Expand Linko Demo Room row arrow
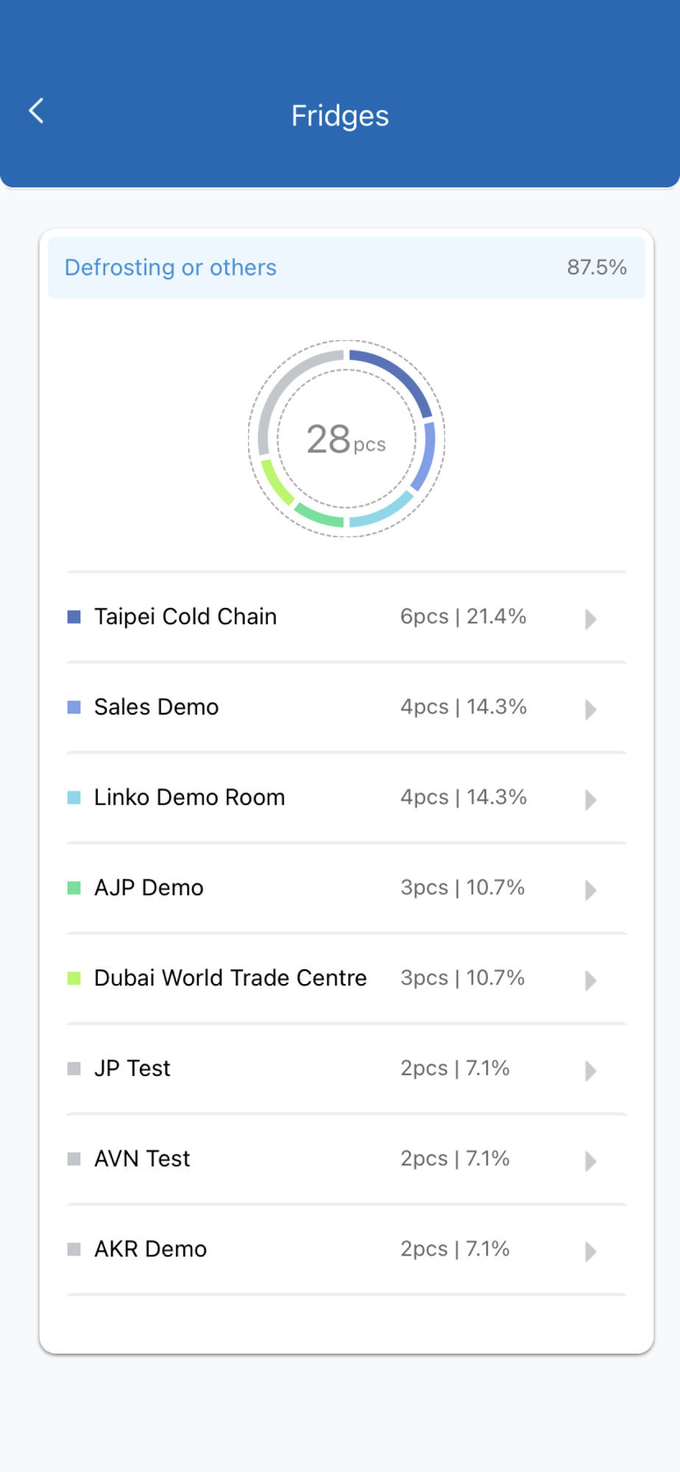The height and width of the screenshot is (1472, 680). pos(590,800)
